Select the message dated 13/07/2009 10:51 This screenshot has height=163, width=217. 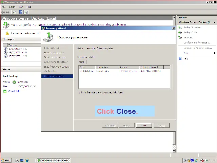(18, 53)
